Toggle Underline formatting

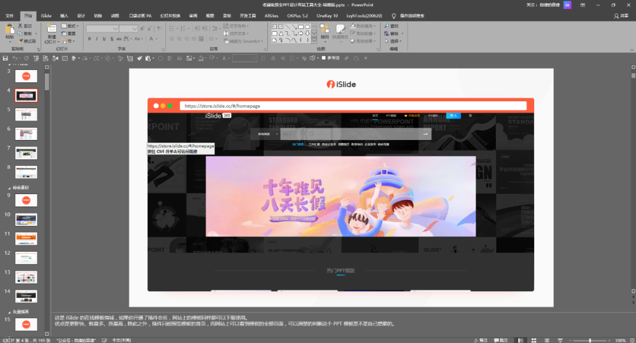(104, 39)
